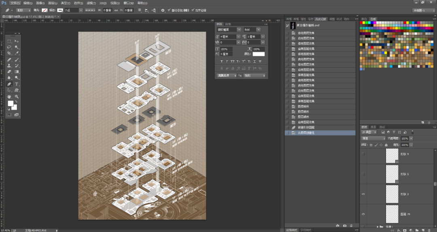The height and width of the screenshot is (232, 437).
Task: Open the layer blend mode dropdown
Action: point(373,138)
